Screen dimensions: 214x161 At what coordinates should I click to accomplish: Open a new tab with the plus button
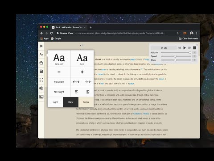coord(91,27)
